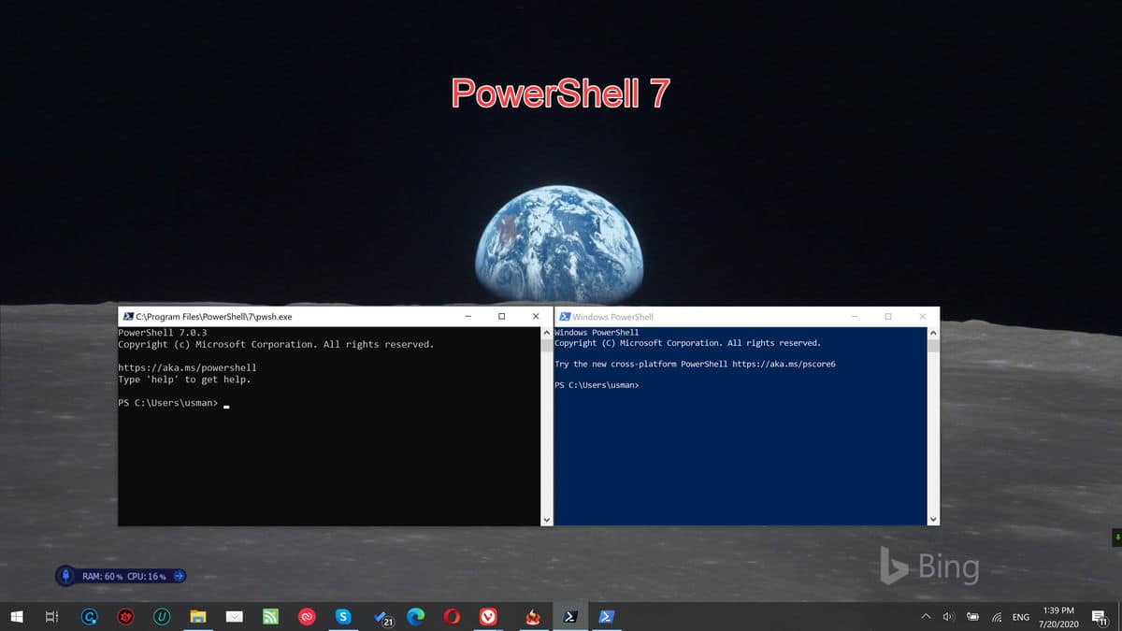Open File Explorer from the taskbar
This screenshot has height=631, width=1122.
[198, 617]
